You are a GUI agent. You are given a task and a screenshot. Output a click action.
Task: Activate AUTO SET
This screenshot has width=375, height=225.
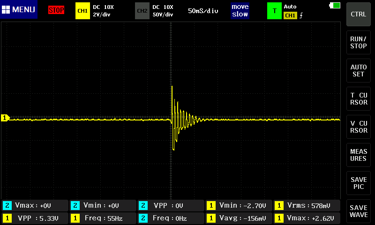pos(359,71)
